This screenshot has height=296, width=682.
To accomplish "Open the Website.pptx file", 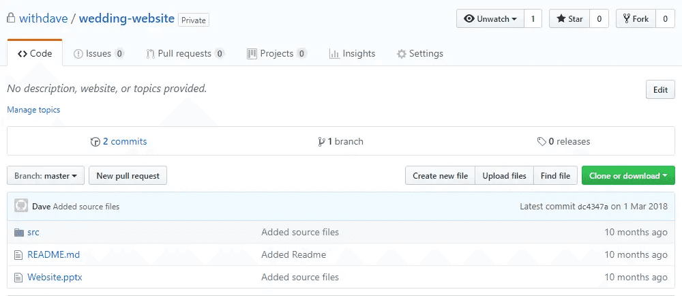I will 55,278.
